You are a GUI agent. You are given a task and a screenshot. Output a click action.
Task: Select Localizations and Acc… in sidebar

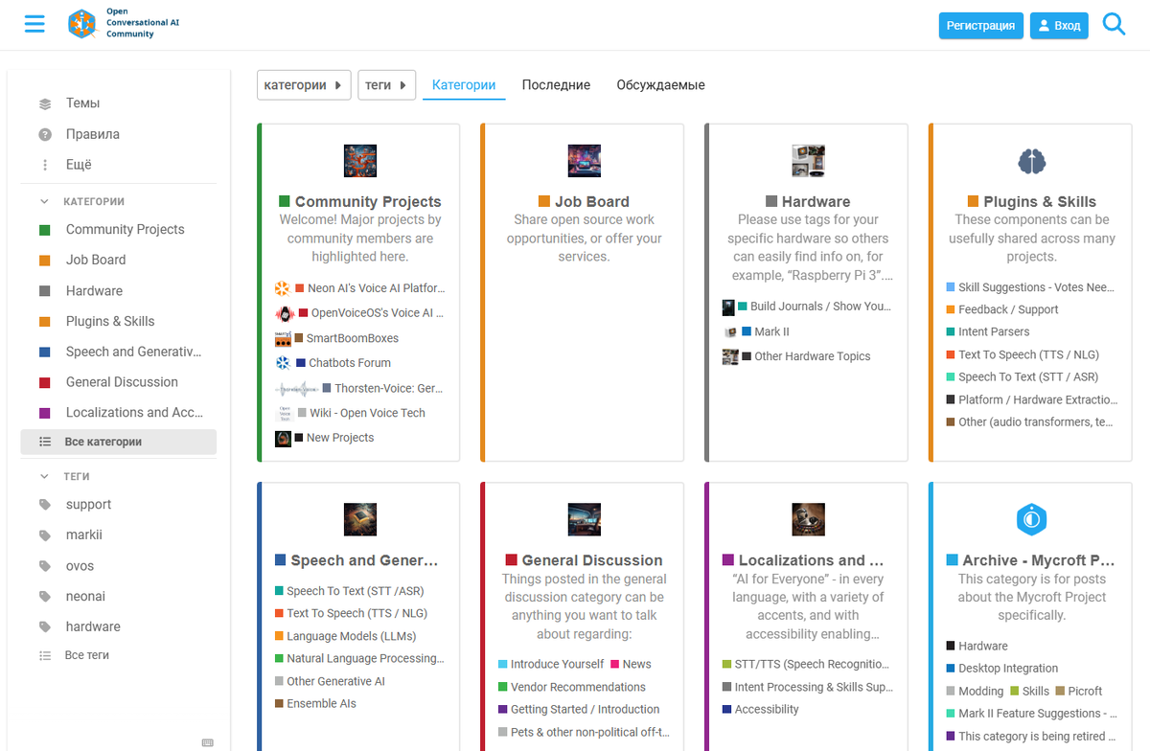tap(119, 413)
